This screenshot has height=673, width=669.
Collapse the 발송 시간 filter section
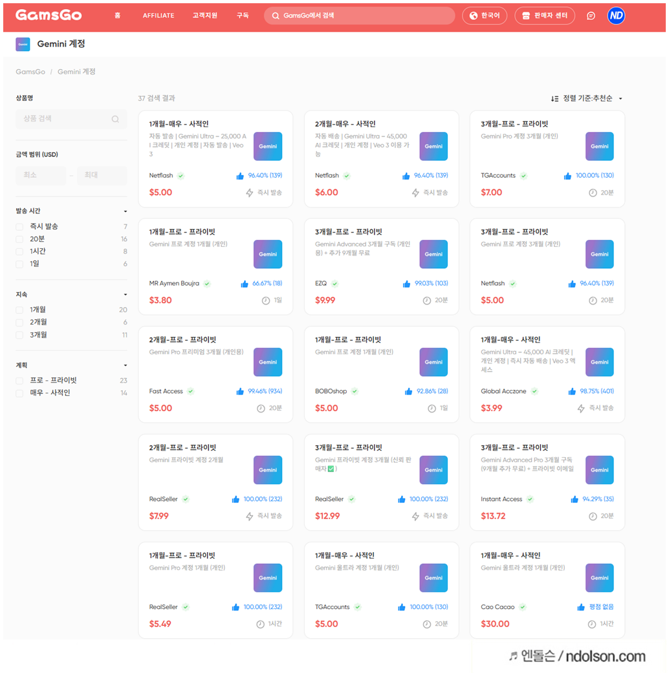pyautogui.click(x=125, y=211)
